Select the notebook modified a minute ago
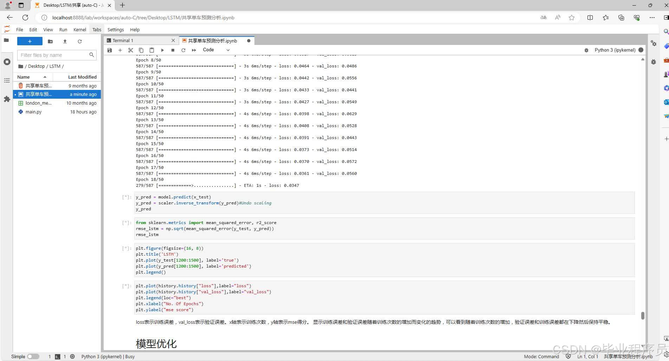669x361 pixels. (57, 94)
